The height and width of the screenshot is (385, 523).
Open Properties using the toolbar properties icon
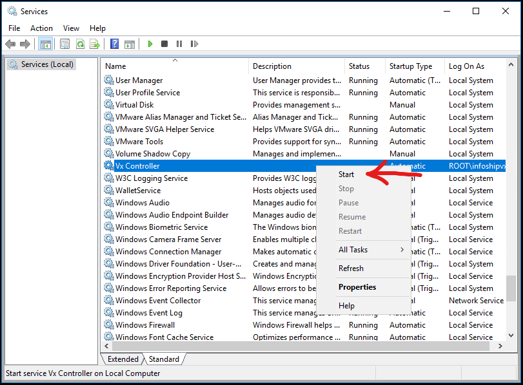64,44
